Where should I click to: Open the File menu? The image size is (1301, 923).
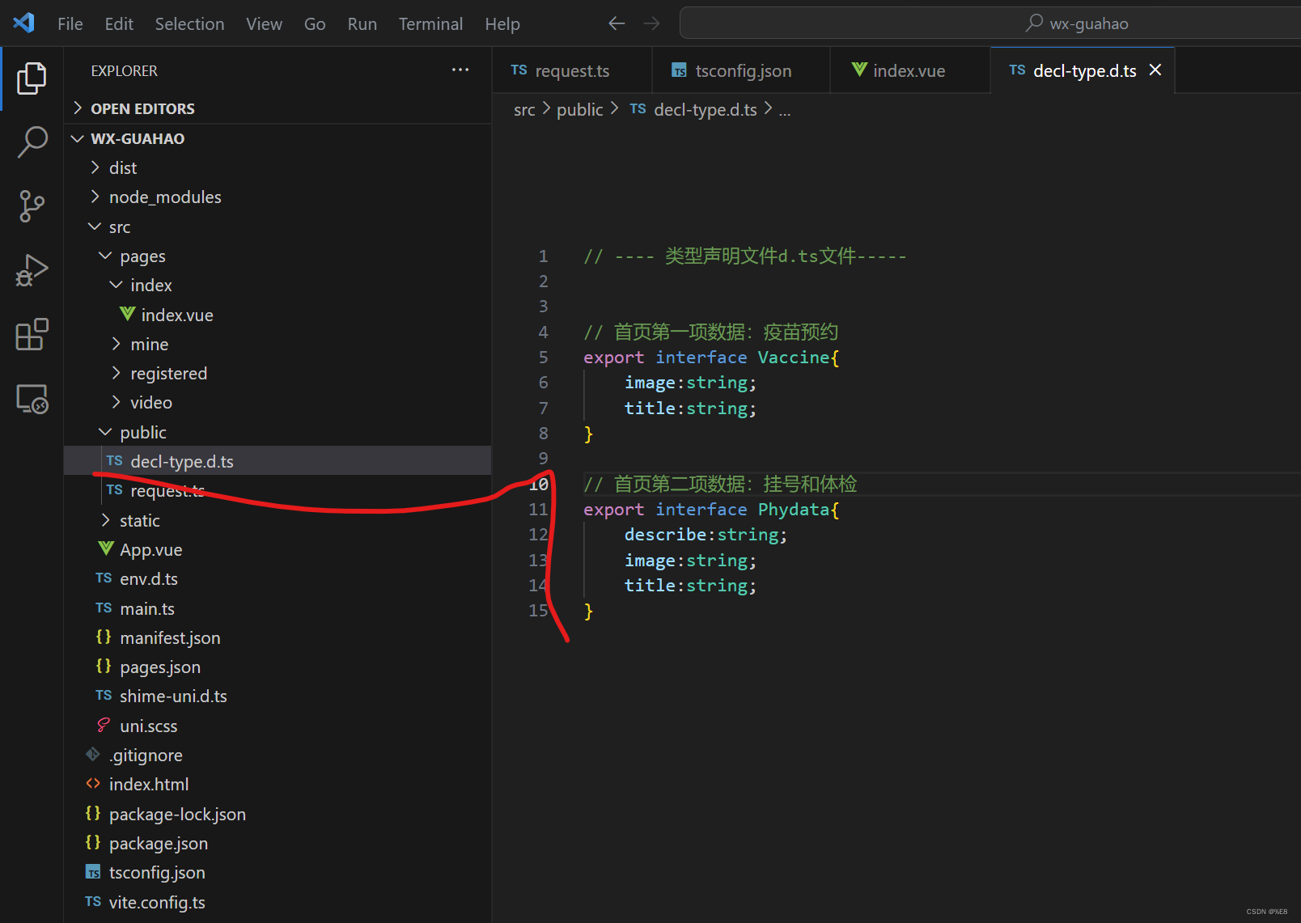[70, 23]
